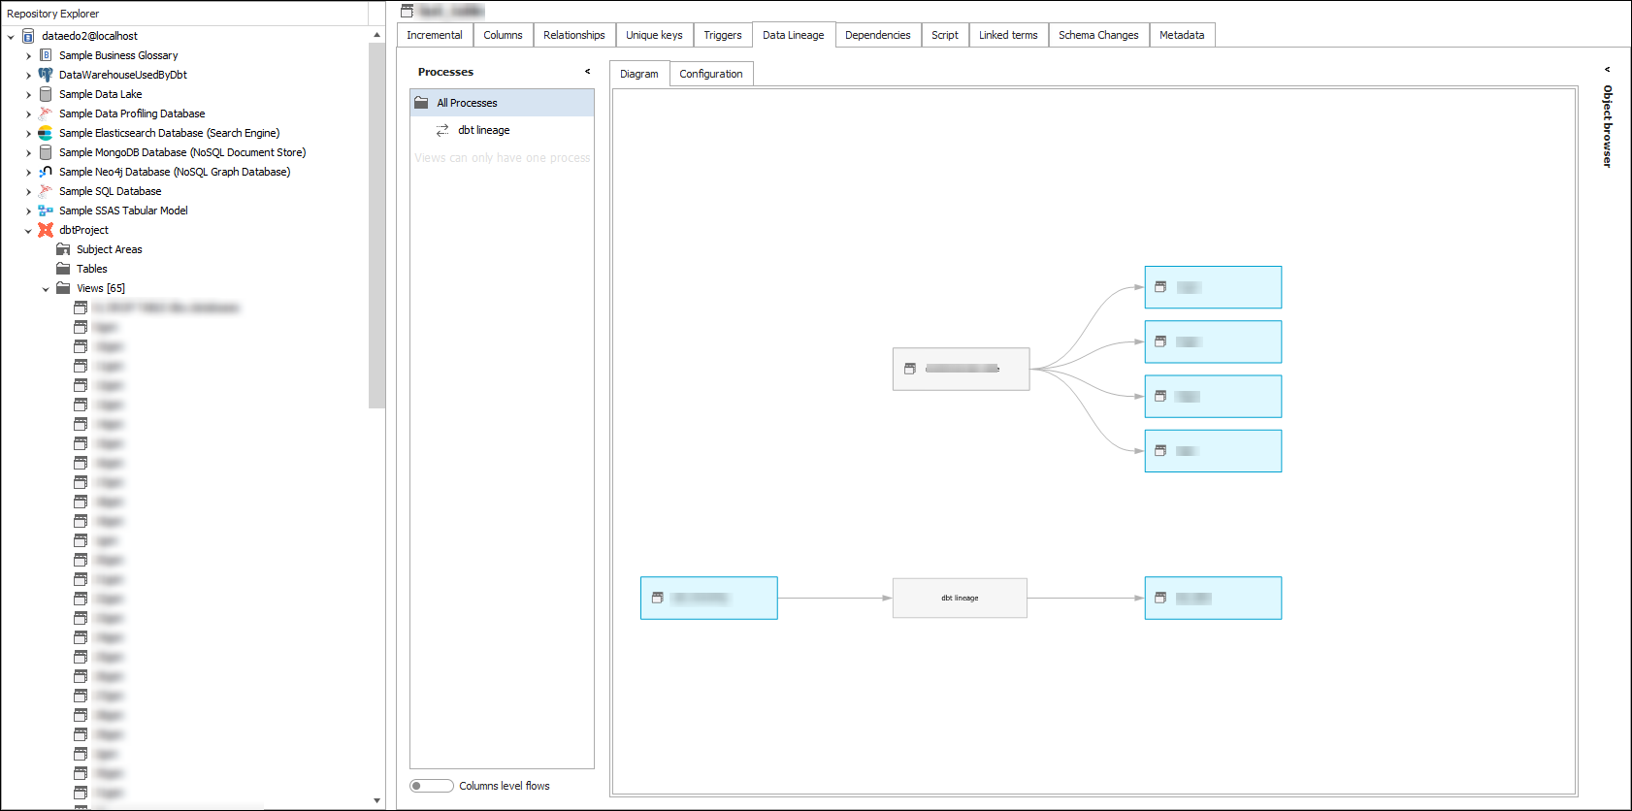Collapse the Views [65] folder
This screenshot has height=811, width=1632.
[46, 289]
